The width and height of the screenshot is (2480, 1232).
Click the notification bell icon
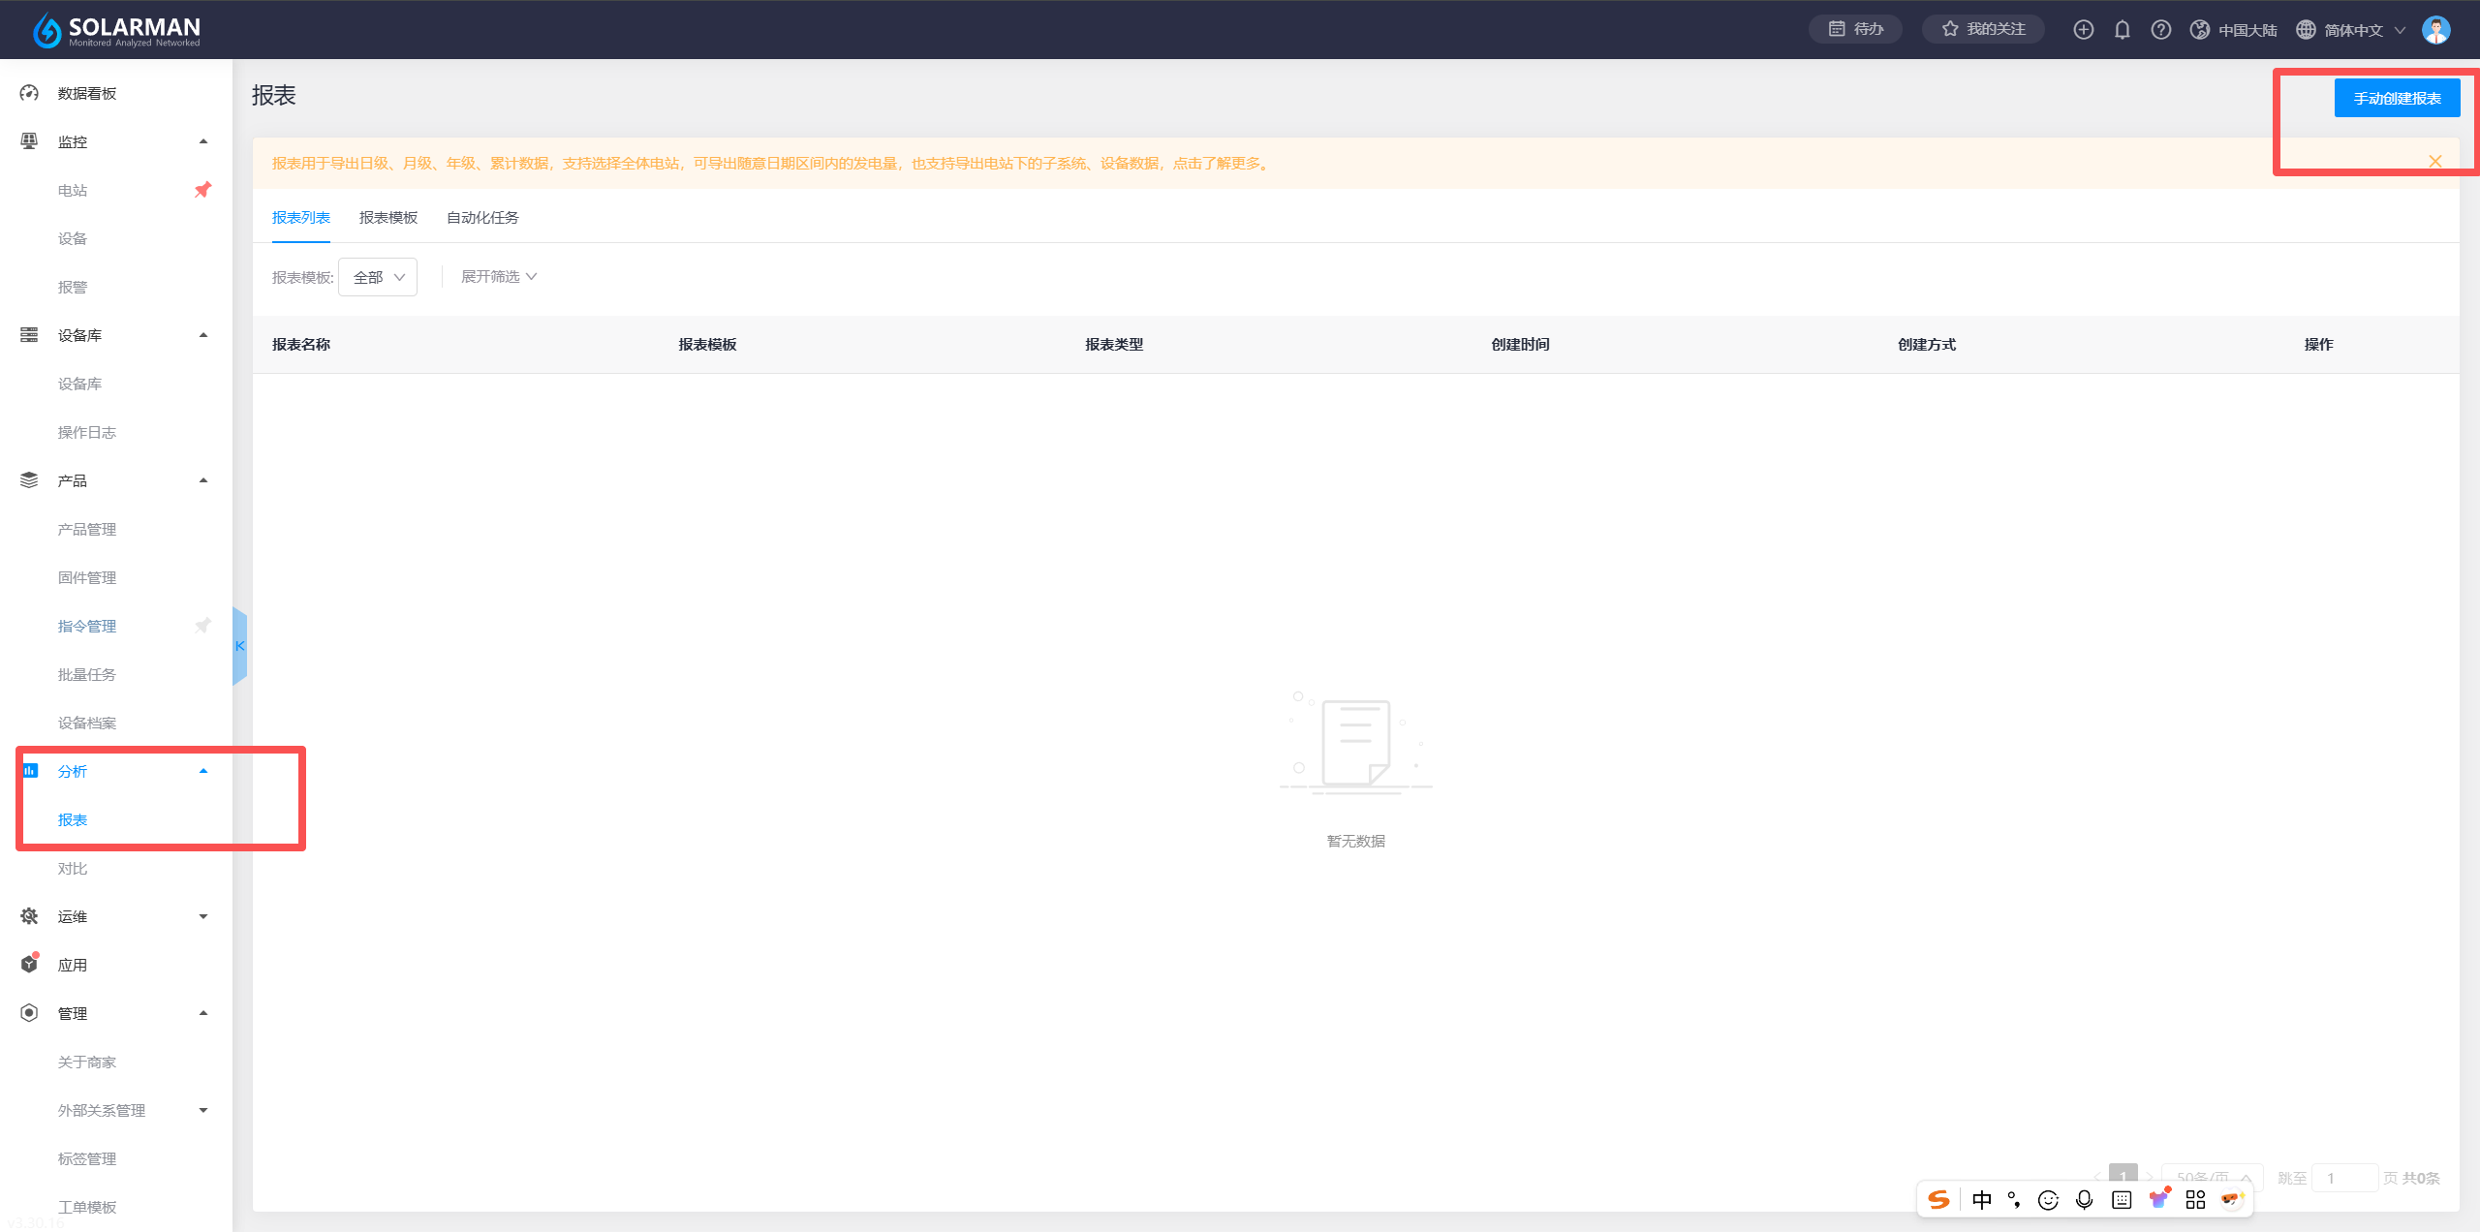(x=2122, y=30)
